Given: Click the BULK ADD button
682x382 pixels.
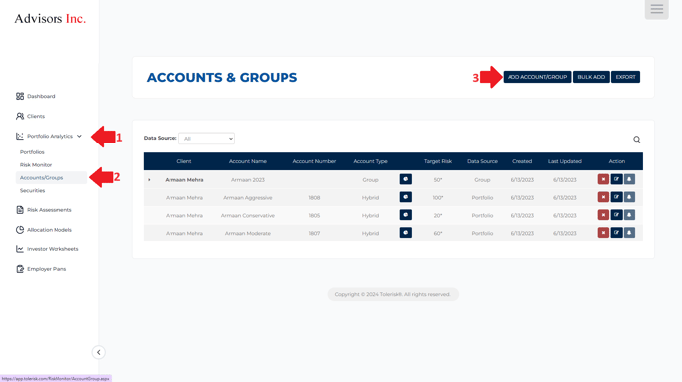Looking at the screenshot, I should click(x=591, y=77).
